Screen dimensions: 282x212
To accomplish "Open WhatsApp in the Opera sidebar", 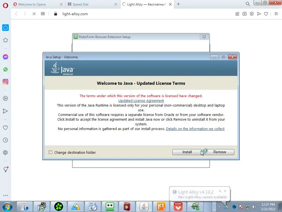I will coord(6,69).
